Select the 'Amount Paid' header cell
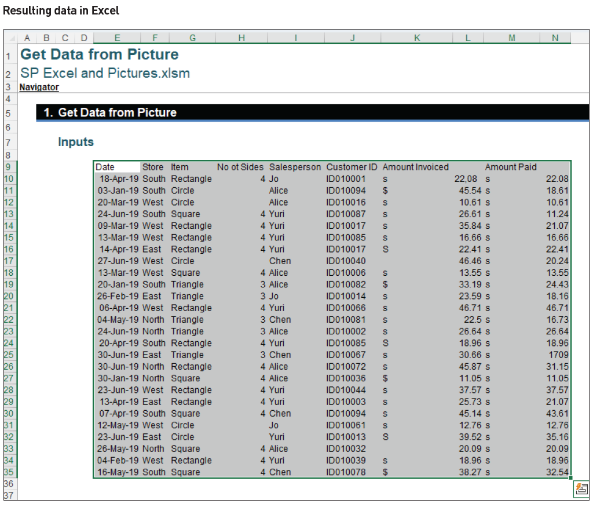593x511 pixels. pos(511,167)
